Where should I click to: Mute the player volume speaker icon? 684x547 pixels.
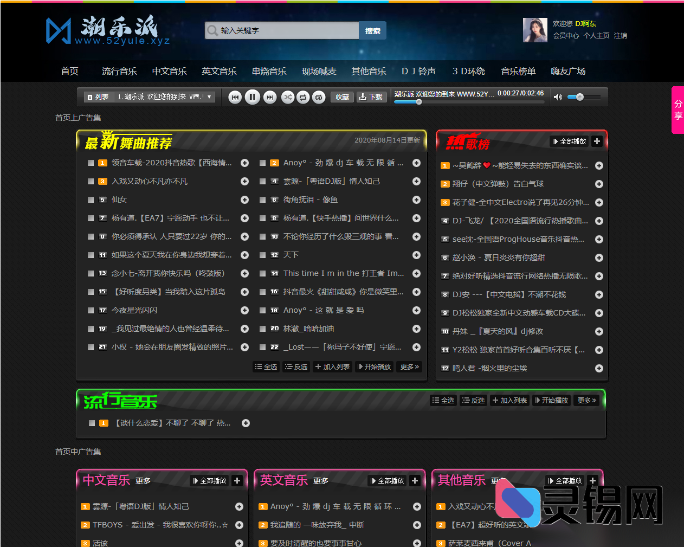(x=558, y=97)
